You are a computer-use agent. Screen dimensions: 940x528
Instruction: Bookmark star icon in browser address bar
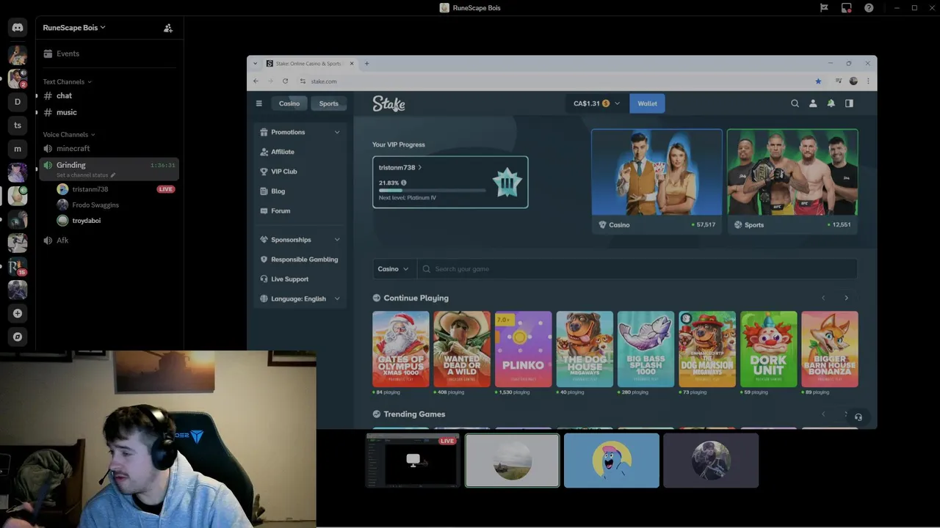[818, 81]
